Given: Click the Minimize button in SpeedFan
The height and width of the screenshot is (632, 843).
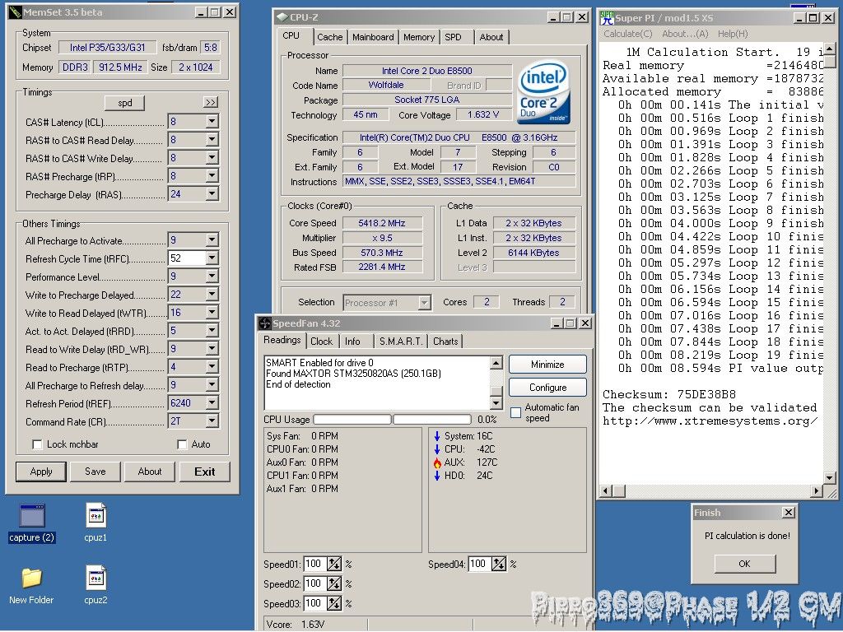Looking at the screenshot, I should click(547, 365).
